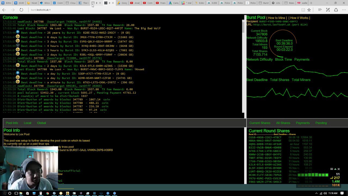Click the Edge More actions ellipsis
Screen dimensions: 348x196
pos(344,10)
